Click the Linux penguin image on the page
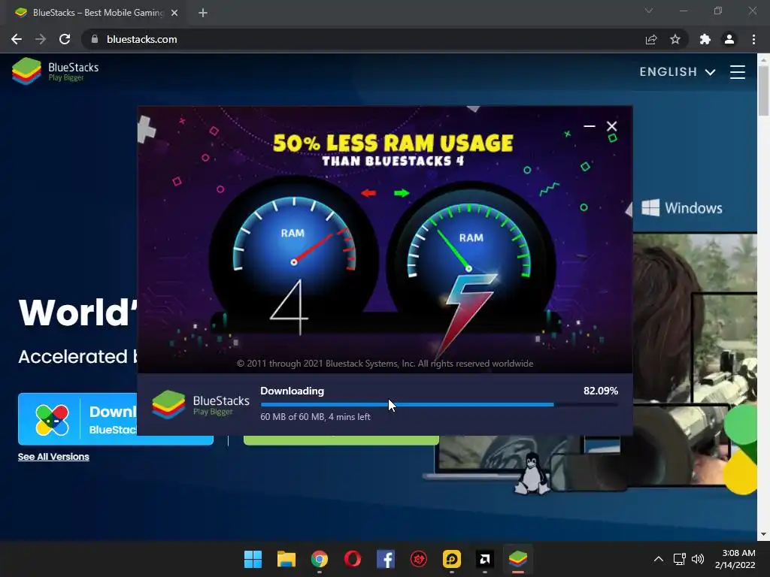770x577 pixels. pyautogui.click(x=532, y=474)
